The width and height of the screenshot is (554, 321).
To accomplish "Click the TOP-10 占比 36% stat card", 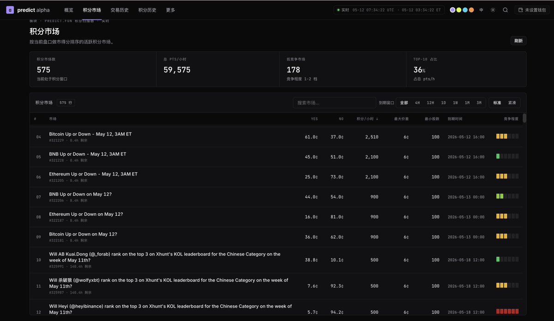I will point(466,69).
